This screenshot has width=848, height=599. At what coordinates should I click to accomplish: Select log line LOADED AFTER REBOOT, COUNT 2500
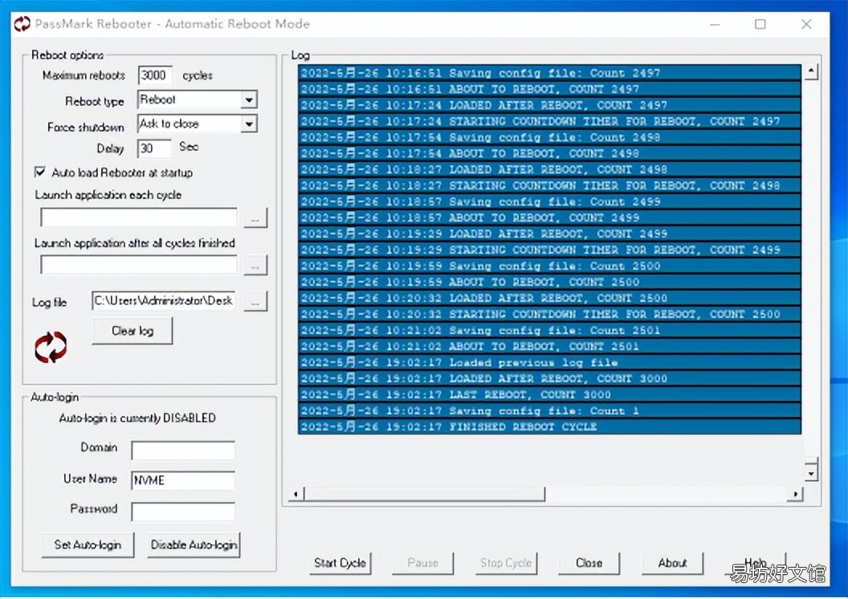(549, 298)
